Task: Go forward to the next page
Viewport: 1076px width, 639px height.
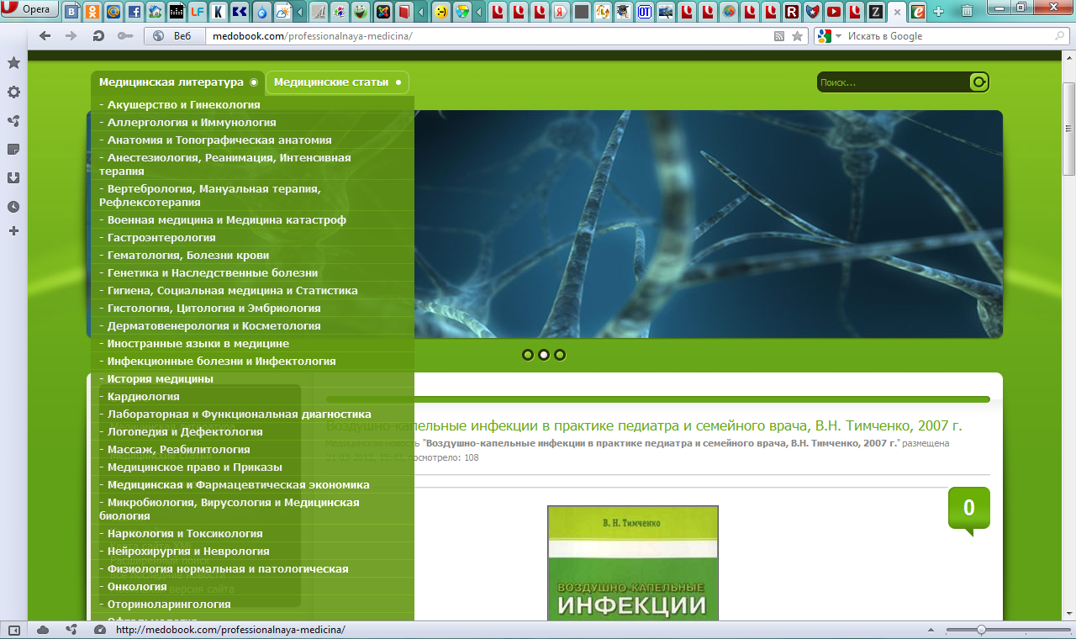Action: [x=71, y=36]
